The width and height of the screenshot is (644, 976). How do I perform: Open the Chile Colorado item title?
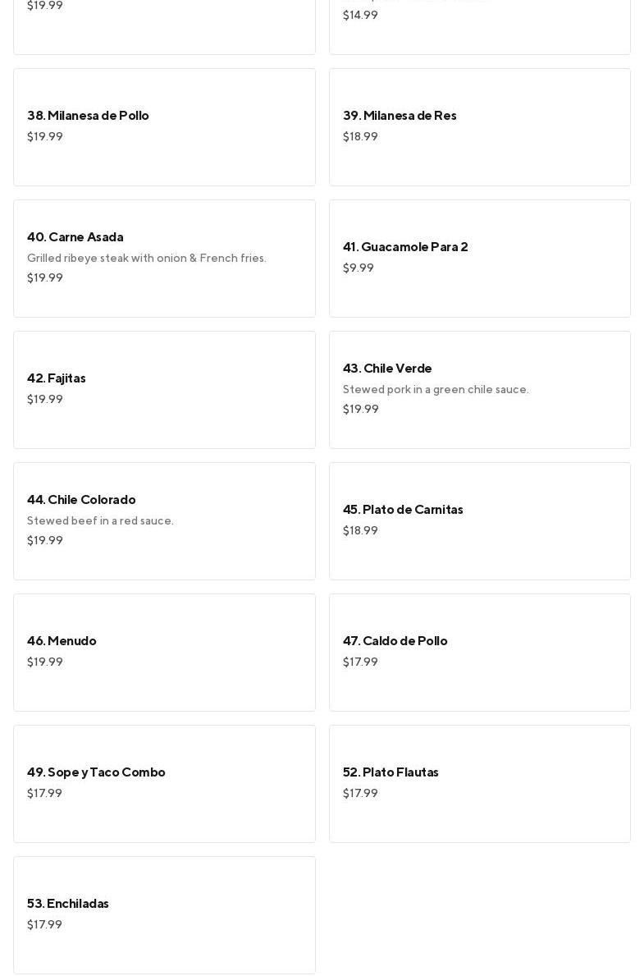click(x=81, y=500)
